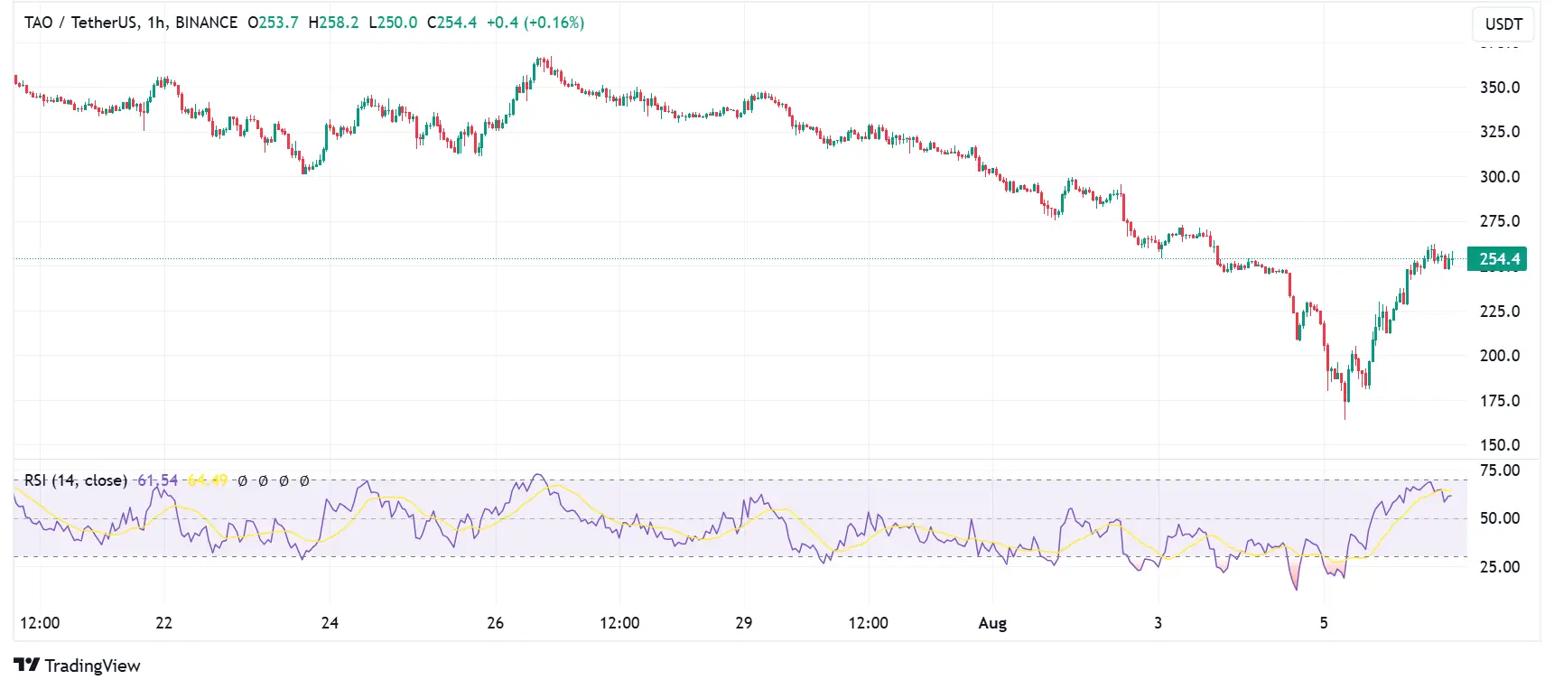Open the TradingView logo link
Viewport: 1554px width, 689px height.
[77, 666]
